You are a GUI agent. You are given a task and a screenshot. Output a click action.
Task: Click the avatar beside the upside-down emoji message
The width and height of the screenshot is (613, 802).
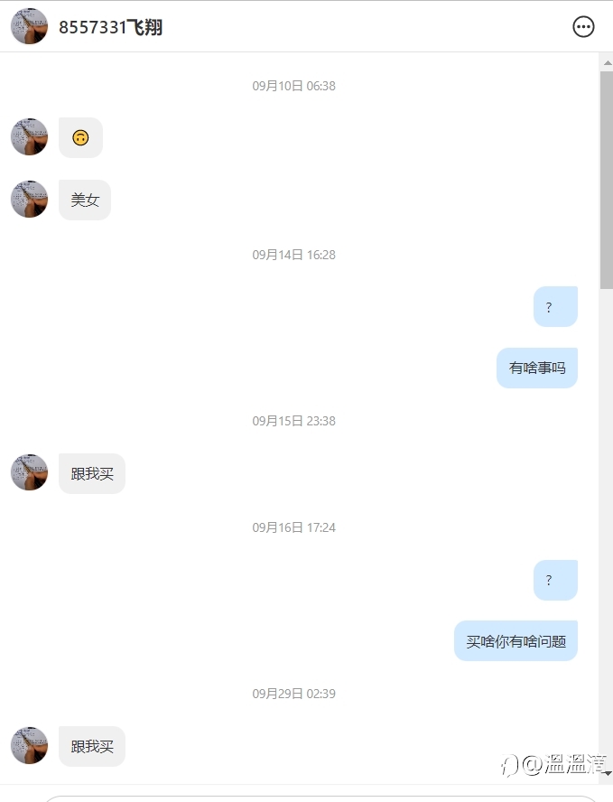[x=29, y=137]
